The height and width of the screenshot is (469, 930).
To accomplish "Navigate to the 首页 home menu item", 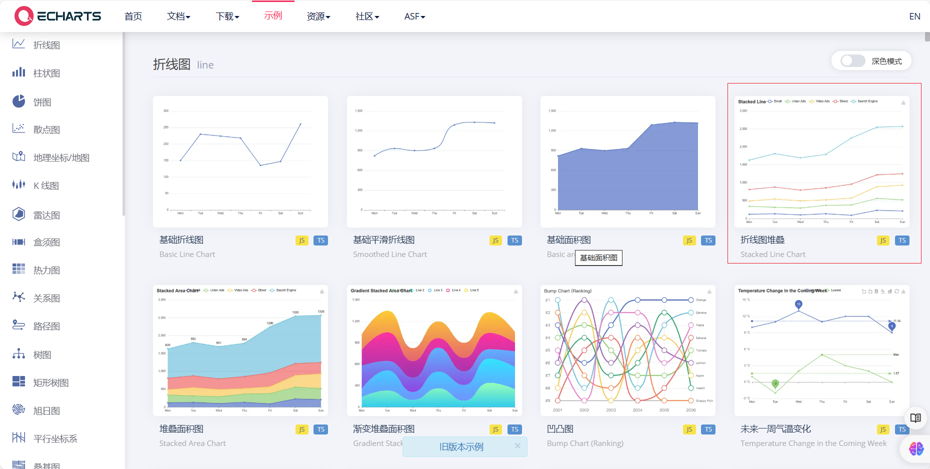I will (x=132, y=16).
